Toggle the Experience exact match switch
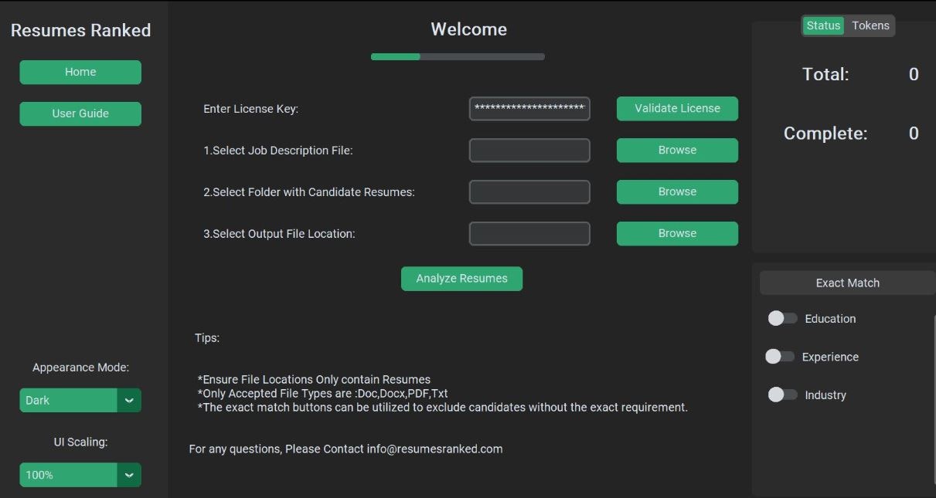Viewport: 936px width, 498px height. pyautogui.click(x=780, y=357)
